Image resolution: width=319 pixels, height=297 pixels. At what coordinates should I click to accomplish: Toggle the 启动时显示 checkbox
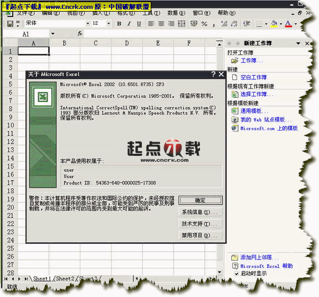pyautogui.click(x=236, y=274)
